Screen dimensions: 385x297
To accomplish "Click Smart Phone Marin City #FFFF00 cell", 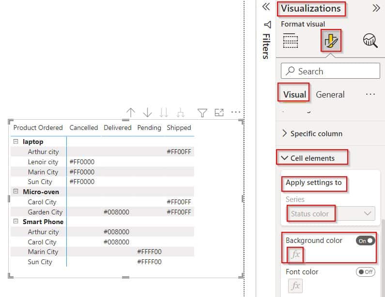I will (149, 252).
